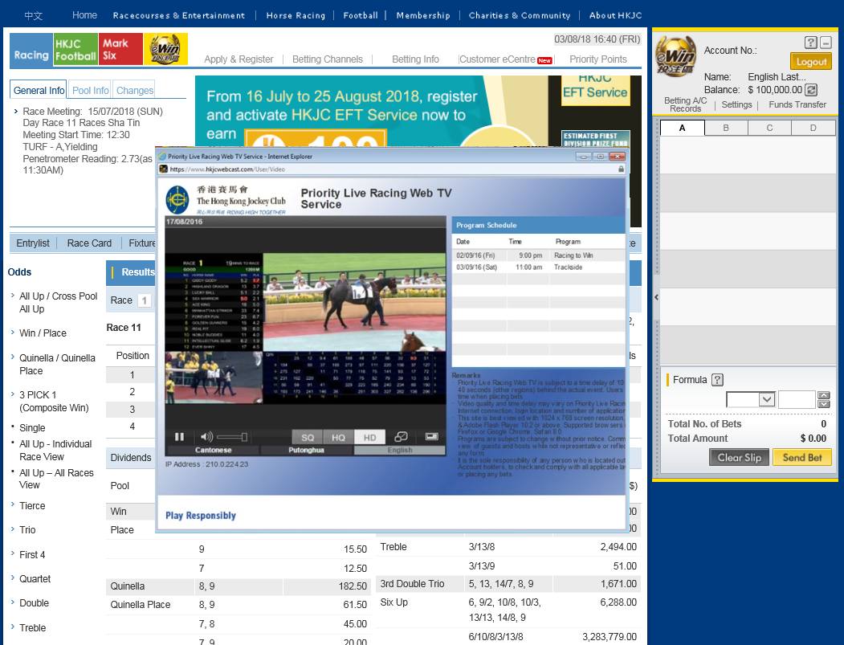Refresh the account balance

811,90
